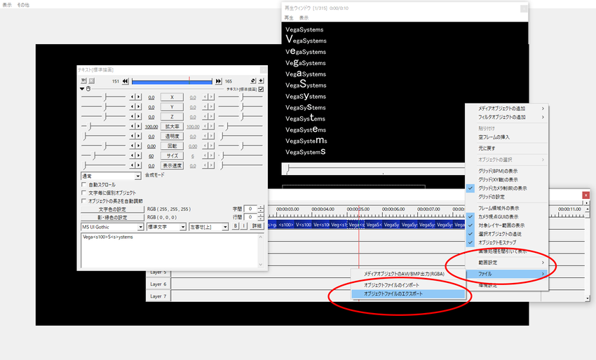This screenshot has width=596, height=360.
Task: Increase Z value with right arrow
Action: coord(138,116)
